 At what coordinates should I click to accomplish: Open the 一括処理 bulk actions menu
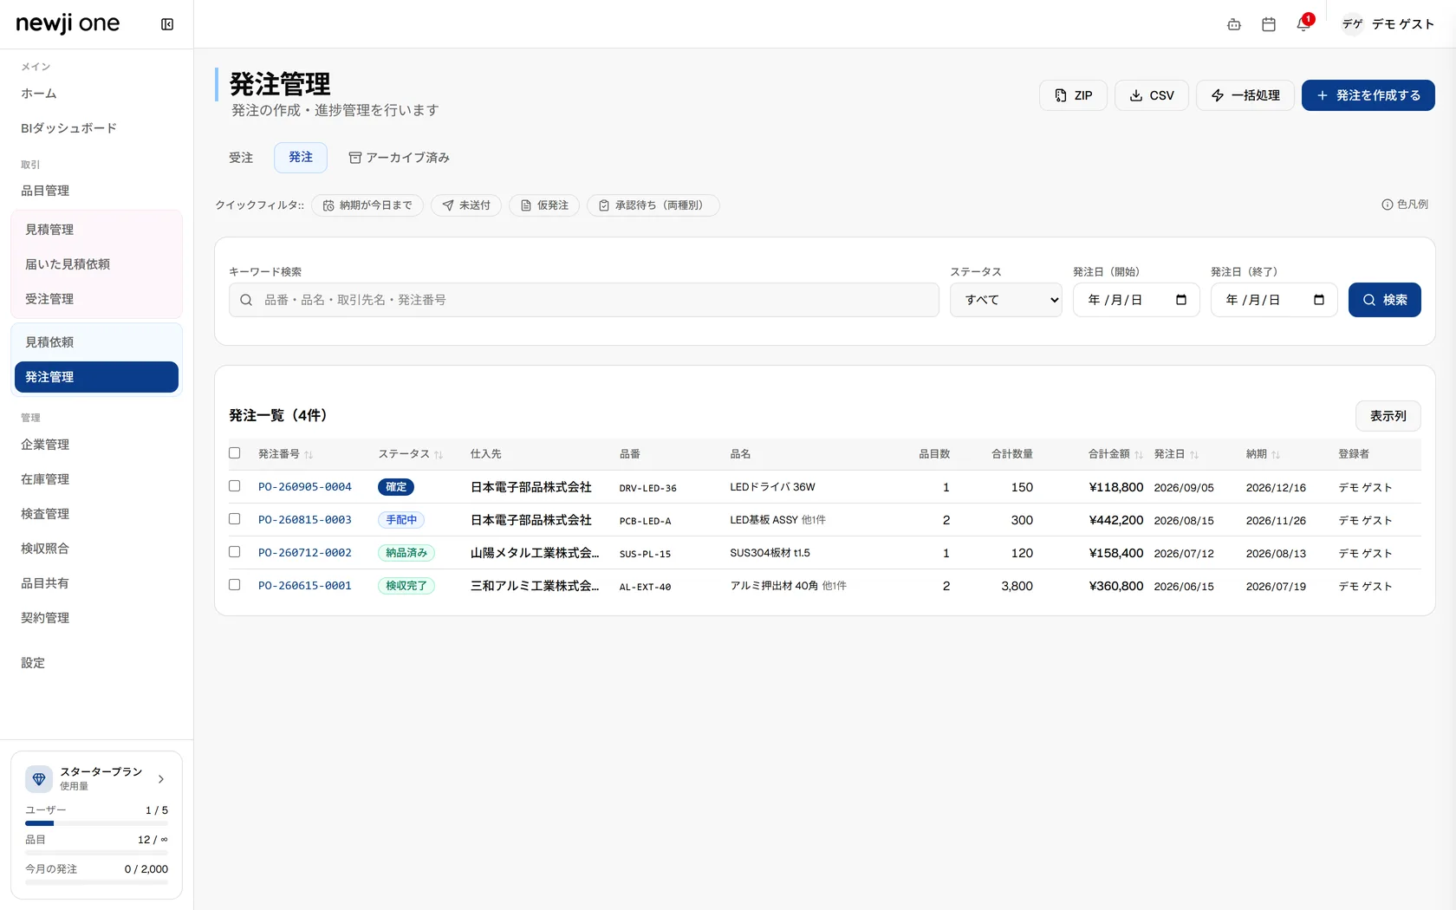pos(1245,95)
